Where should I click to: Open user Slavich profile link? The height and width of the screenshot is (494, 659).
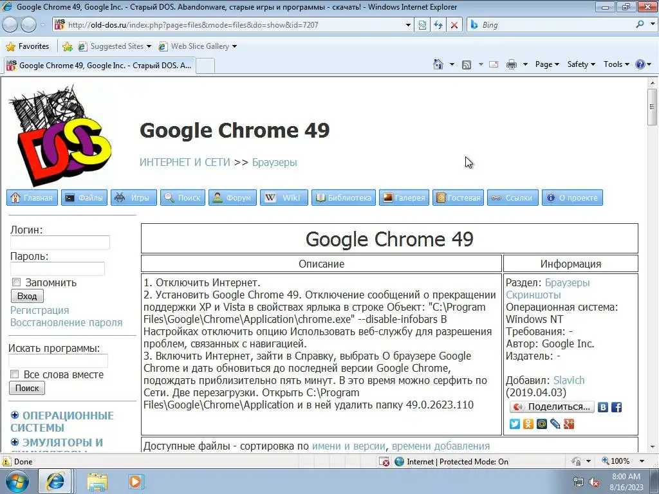pos(569,380)
